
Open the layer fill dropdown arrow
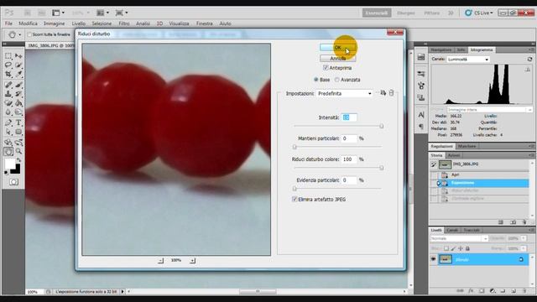(x=524, y=248)
